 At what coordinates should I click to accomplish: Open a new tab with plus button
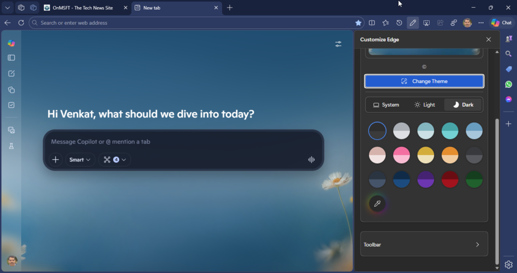coord(230,8)
